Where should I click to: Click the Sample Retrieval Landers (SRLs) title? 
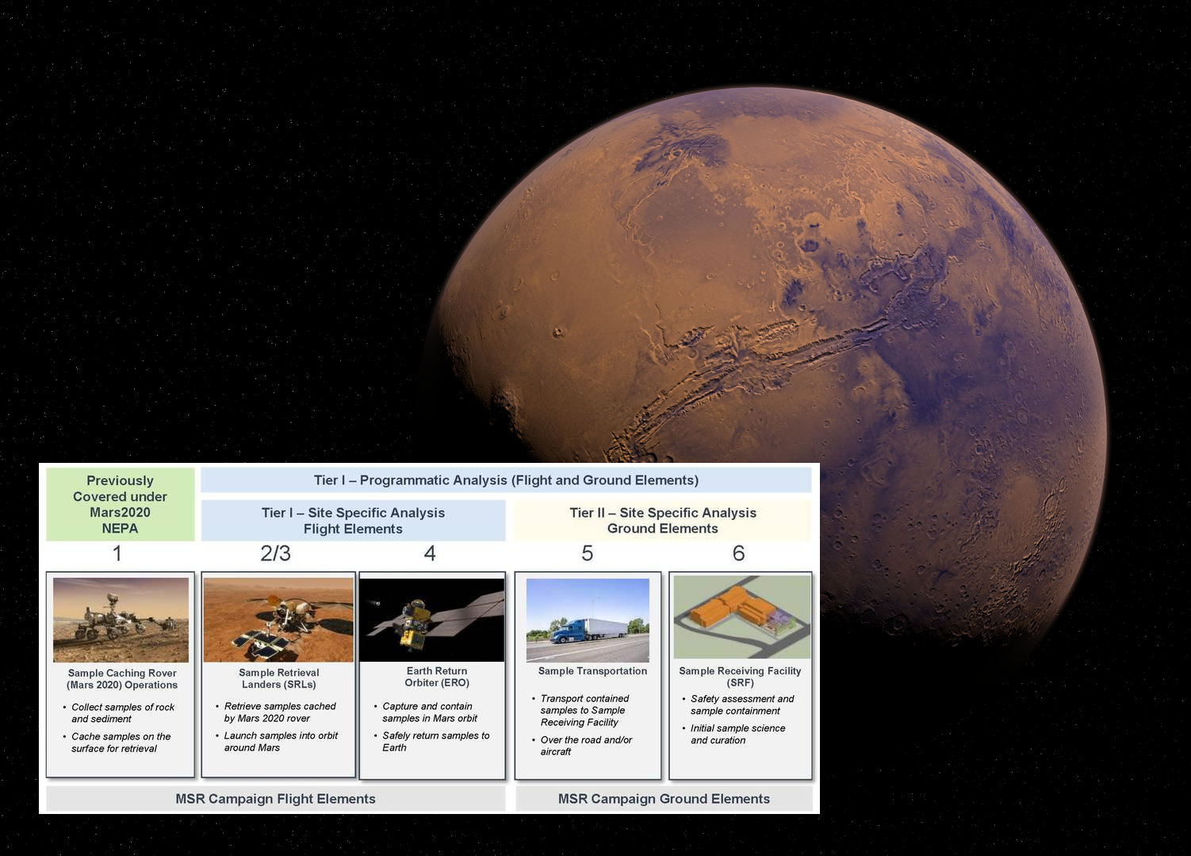[x=278, y=678]
